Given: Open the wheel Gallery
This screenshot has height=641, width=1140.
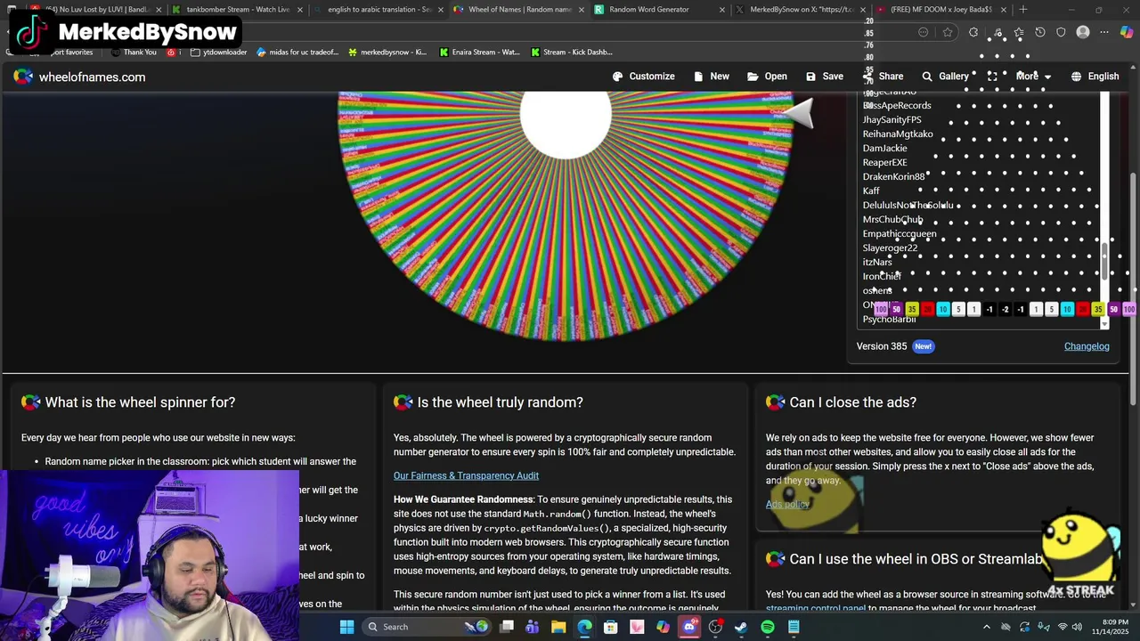Looking at the screenshot, I should coord(945,77).
